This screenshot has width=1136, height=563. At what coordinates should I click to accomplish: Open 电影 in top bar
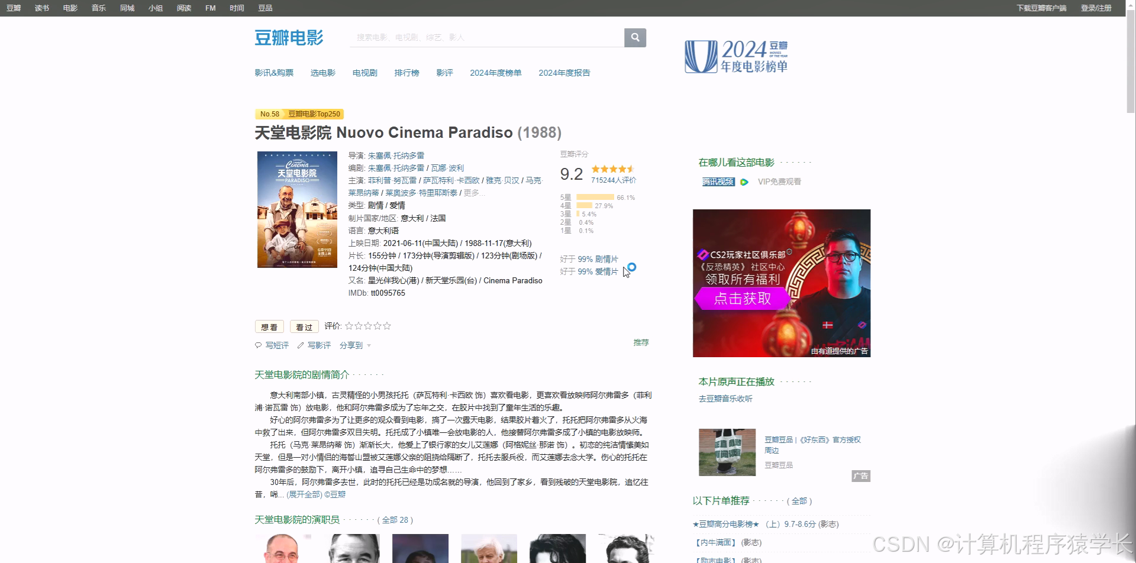[70, 8]
